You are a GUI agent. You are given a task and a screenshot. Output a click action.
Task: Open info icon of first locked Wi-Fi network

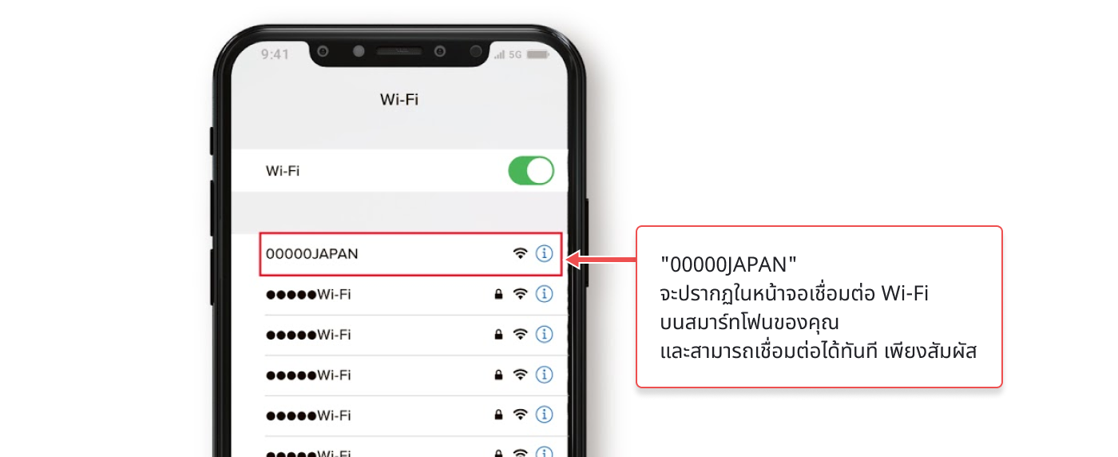click(x=544, y=294)
